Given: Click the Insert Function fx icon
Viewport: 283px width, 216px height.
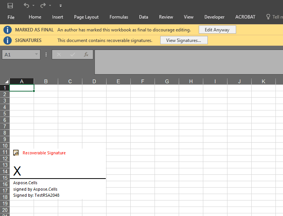Looking at the screenshot, I should (x=86, y=54).
